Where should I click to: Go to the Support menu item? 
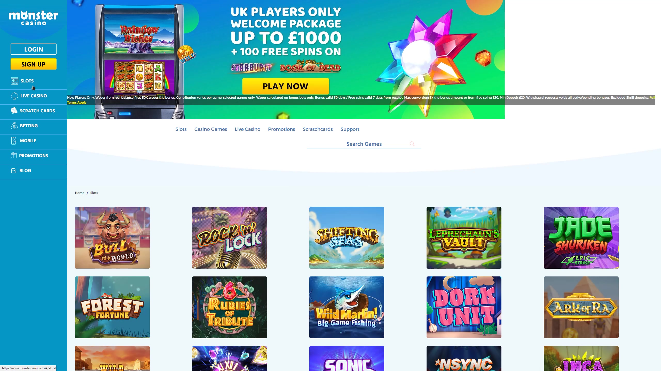(x=350, y=129)
